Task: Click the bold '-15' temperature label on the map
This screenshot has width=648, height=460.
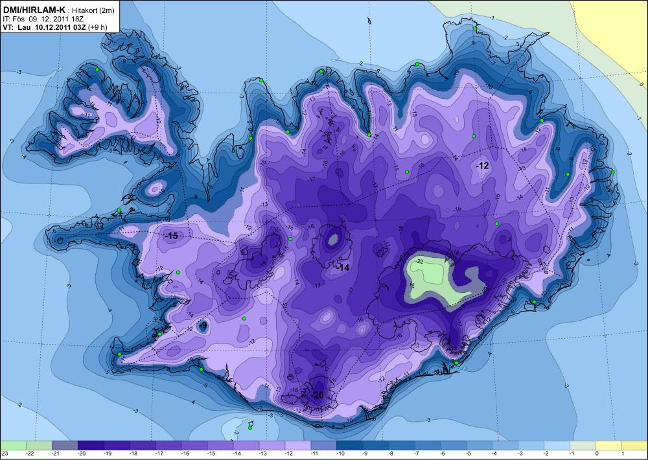Action: click(171, 236)
